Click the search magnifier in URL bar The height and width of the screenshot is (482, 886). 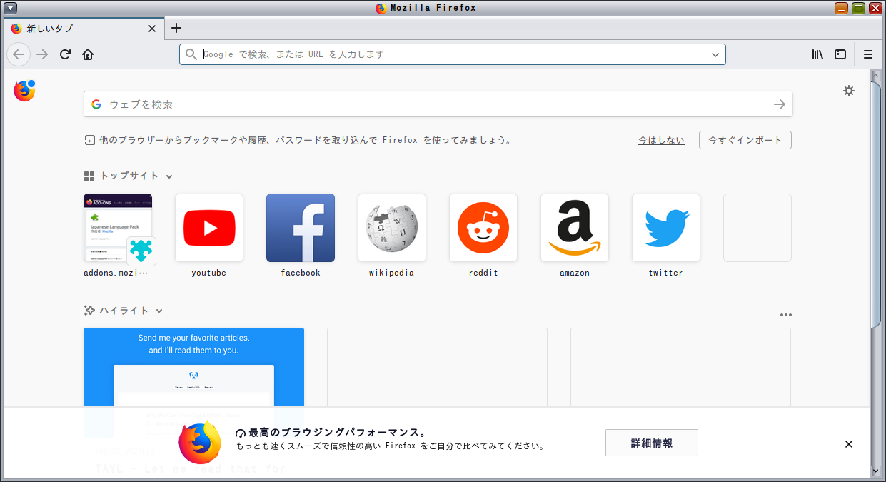coord(191,54)
